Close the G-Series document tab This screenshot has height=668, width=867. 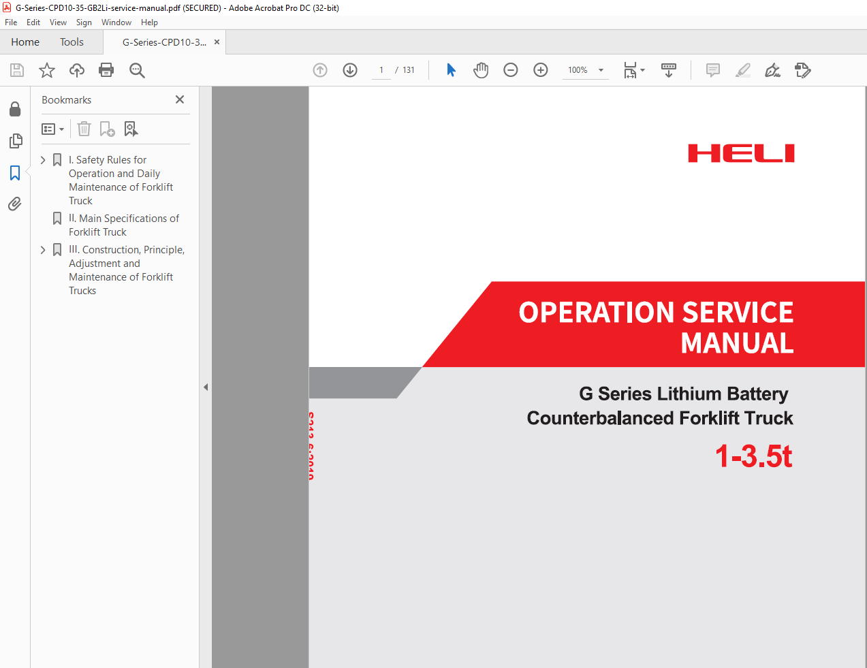[217, 42]
